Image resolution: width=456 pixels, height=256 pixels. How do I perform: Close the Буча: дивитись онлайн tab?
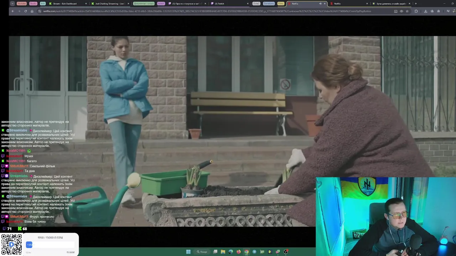(x=410, y=4)
